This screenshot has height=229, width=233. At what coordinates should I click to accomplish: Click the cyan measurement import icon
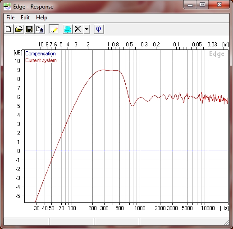tap(68, 29)
